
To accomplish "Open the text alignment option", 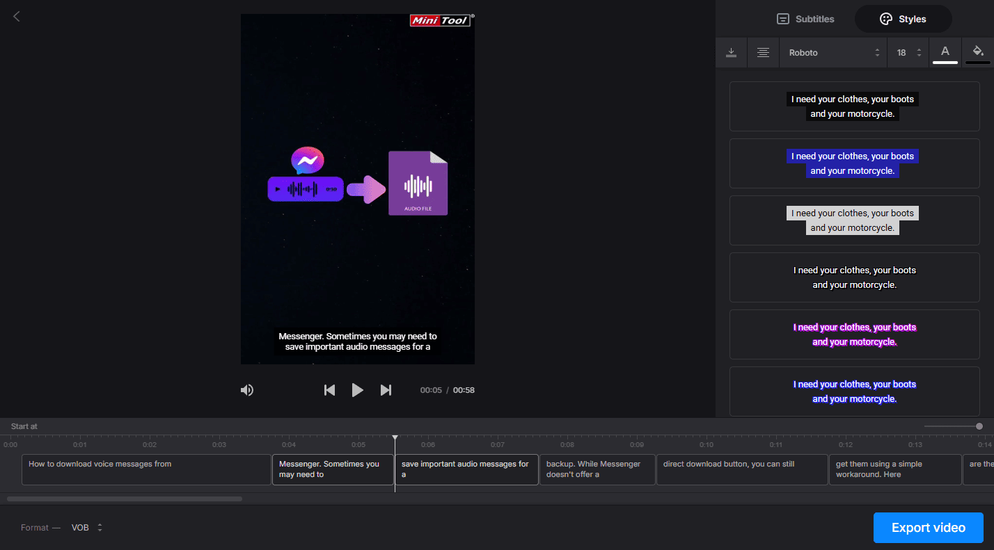I will pyautogui.click(x=763, y=53).
